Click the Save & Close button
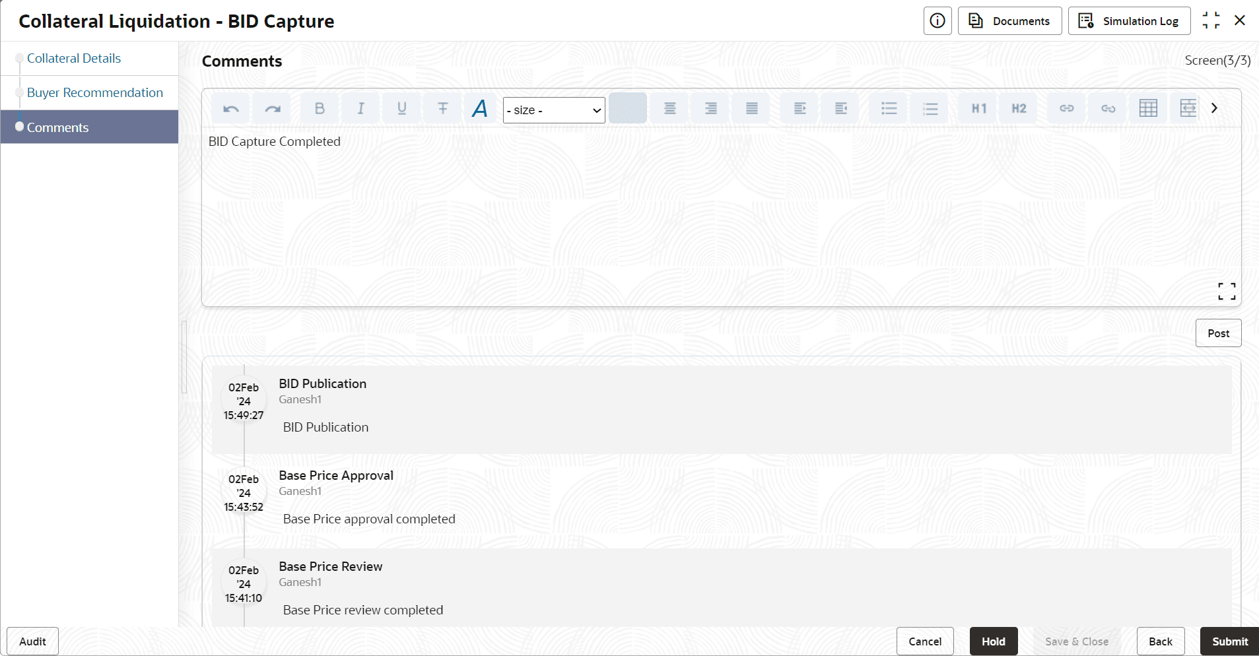 [x=1077, y=641]
